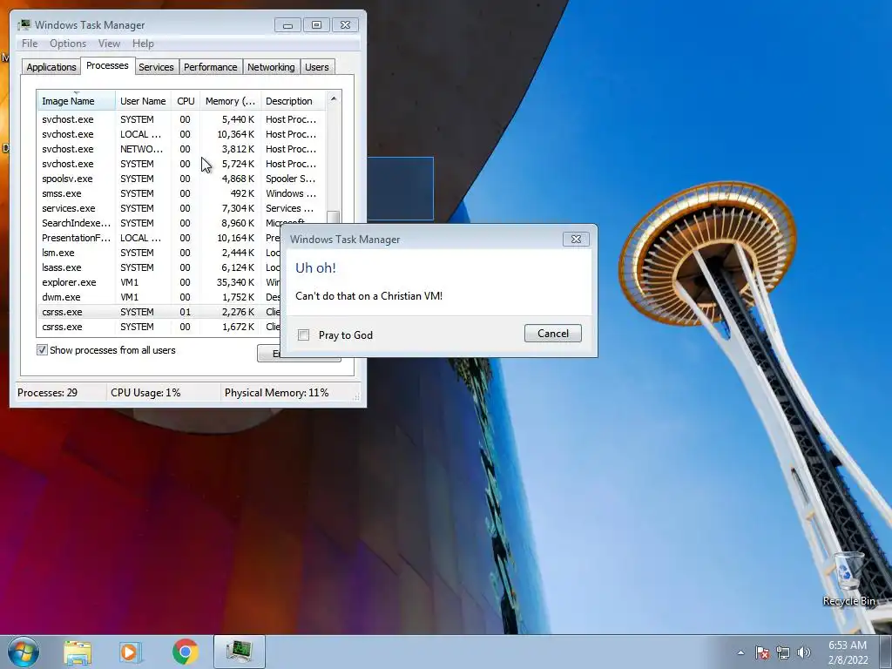This screenshot has width=892, height=669.
Task: Switch to the Performance tab
Action: click(211, 66)
